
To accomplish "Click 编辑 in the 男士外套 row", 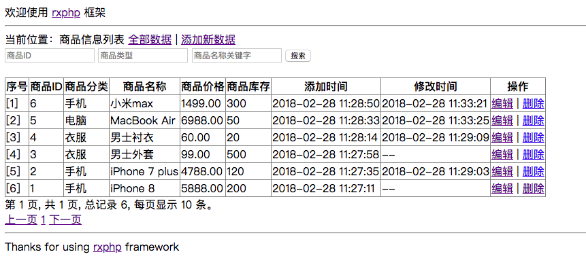I will [502, 154].
